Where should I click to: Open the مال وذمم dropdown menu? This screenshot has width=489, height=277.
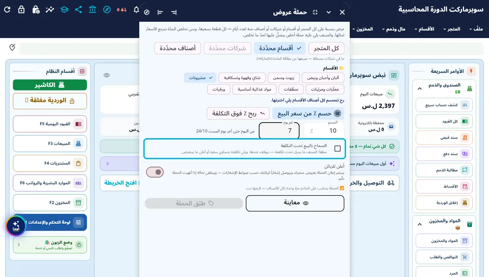(394, 29)
